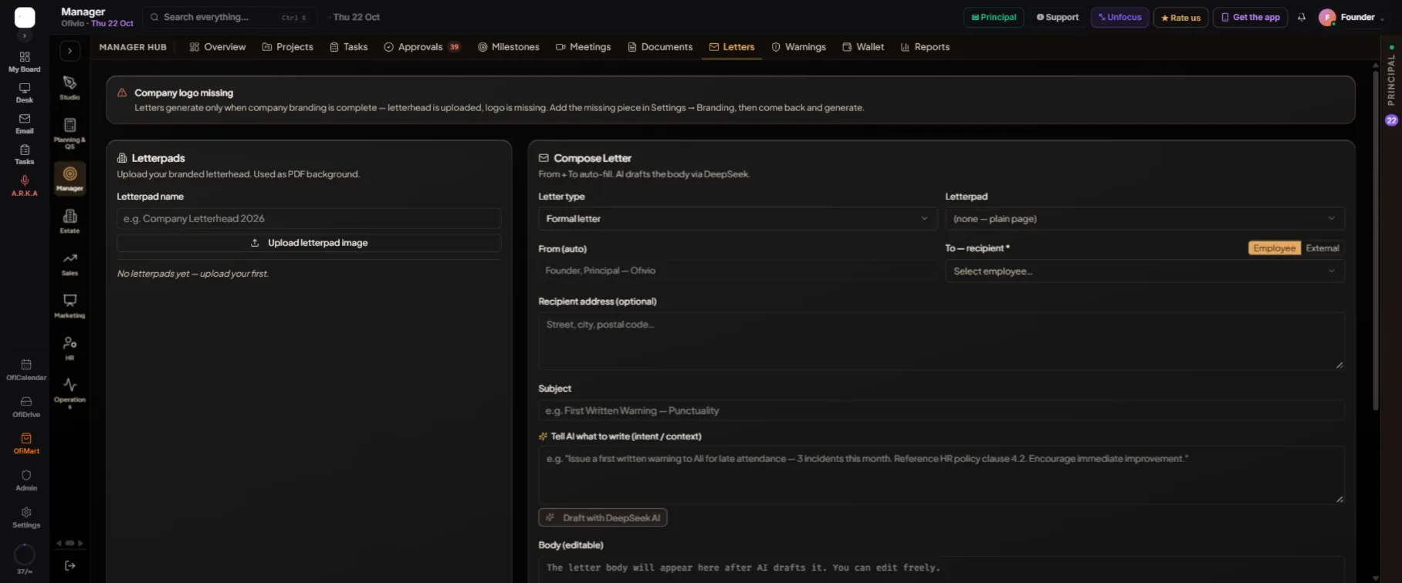Click the Letterpad name input field

[309, 218]
